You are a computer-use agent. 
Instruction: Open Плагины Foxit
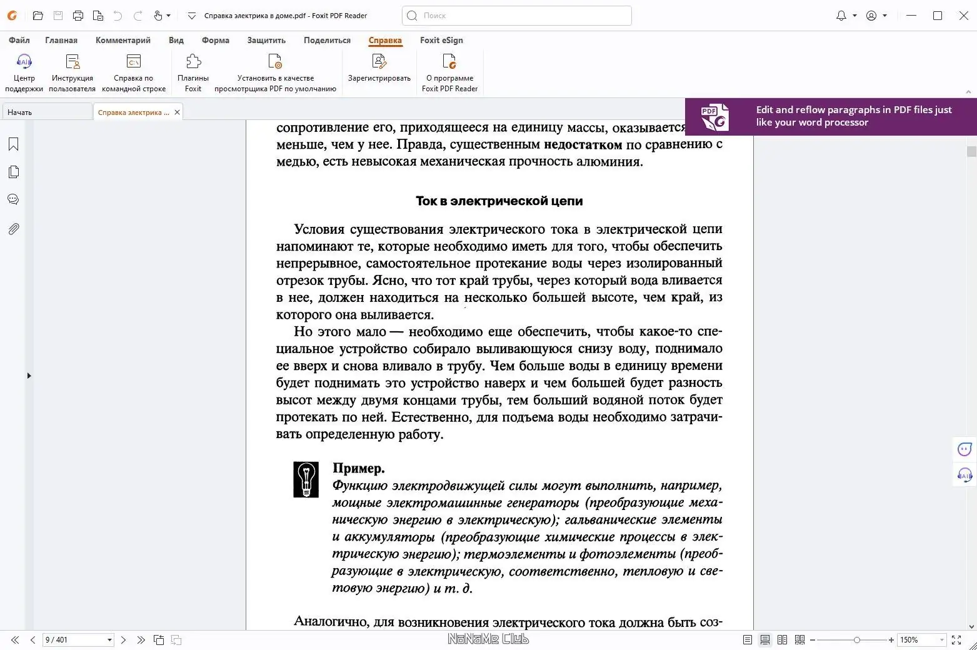coord(193,70)
